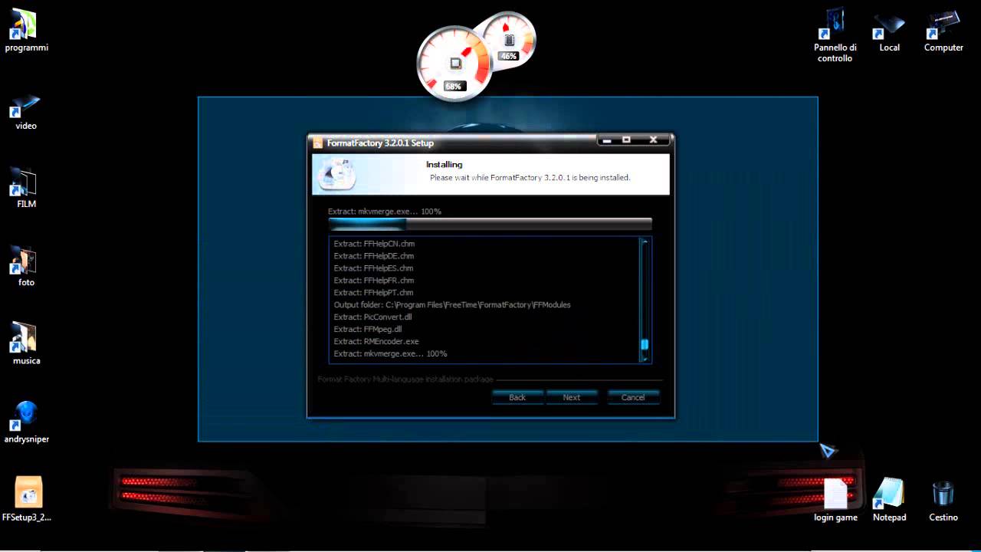Select log line 'Extract: PicConvert.dll'
Image resolution: width=981 pixels, height=552 pixels.
point(372,317)
